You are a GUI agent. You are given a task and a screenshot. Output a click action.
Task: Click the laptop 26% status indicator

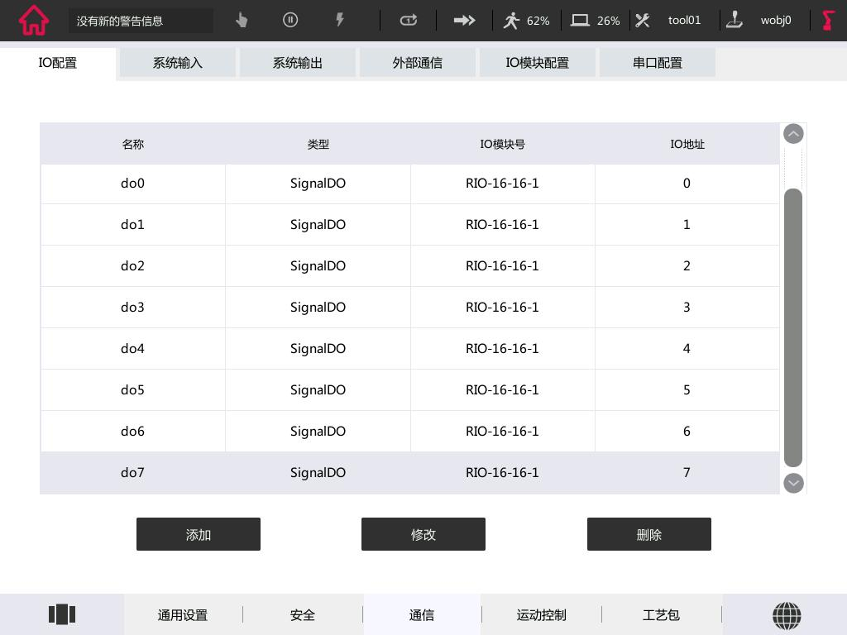pos(594,20)
